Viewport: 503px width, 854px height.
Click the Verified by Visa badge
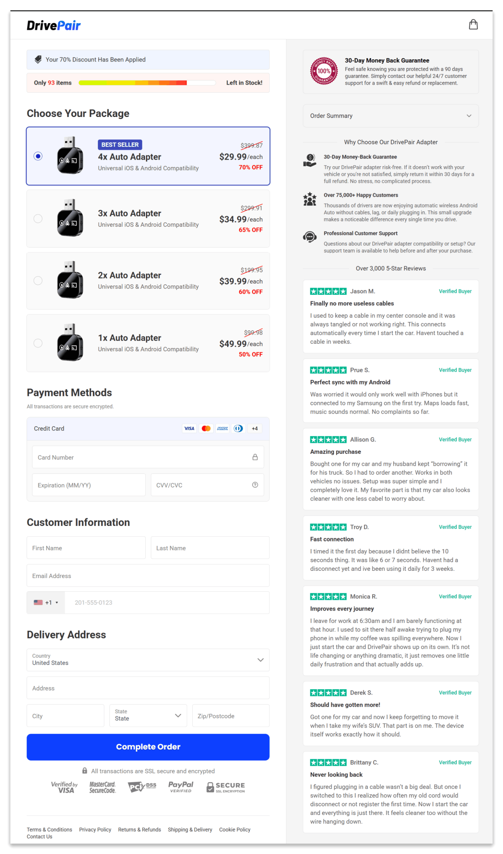pyautogui.click(x=65, y=787)
